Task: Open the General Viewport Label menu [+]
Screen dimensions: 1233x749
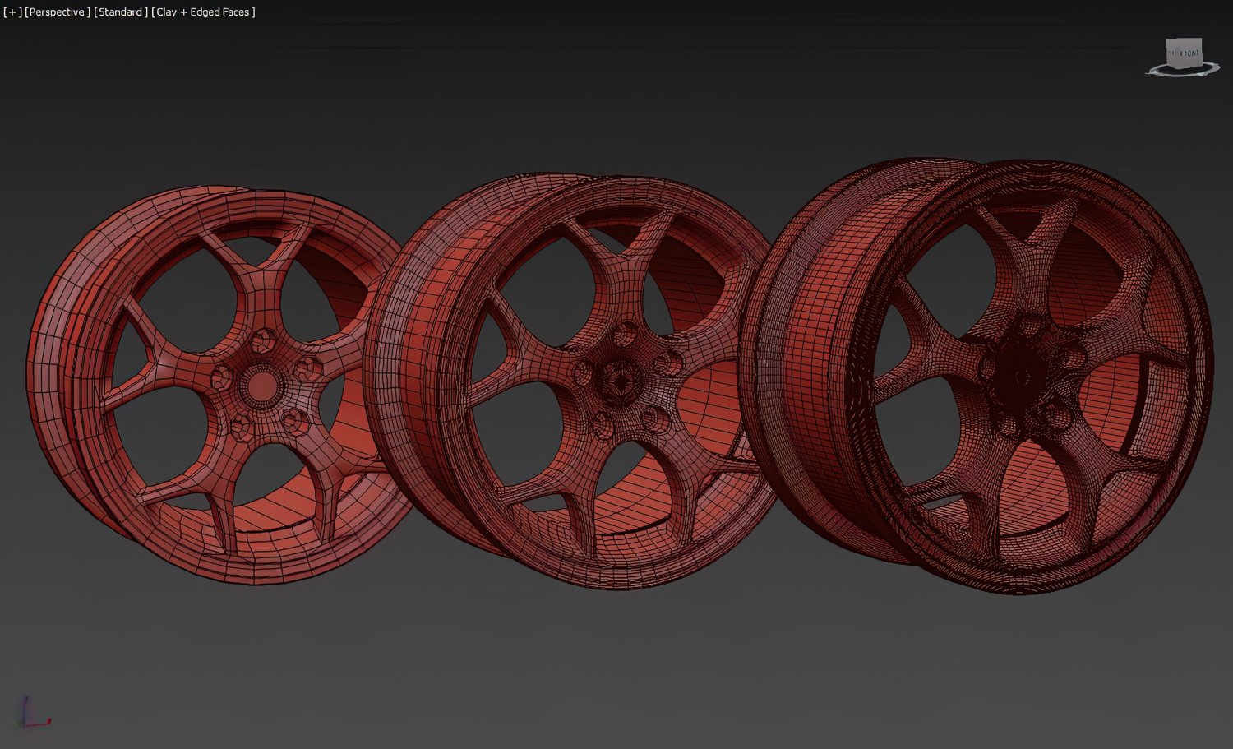Action: (13, 12)
